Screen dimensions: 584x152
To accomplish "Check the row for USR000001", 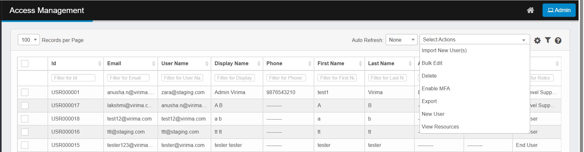I will (x=25, y=92).
